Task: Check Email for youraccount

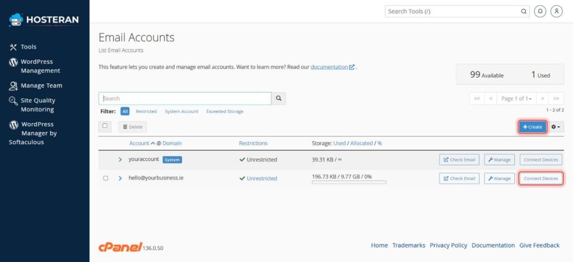Action: tap(459, 159)
